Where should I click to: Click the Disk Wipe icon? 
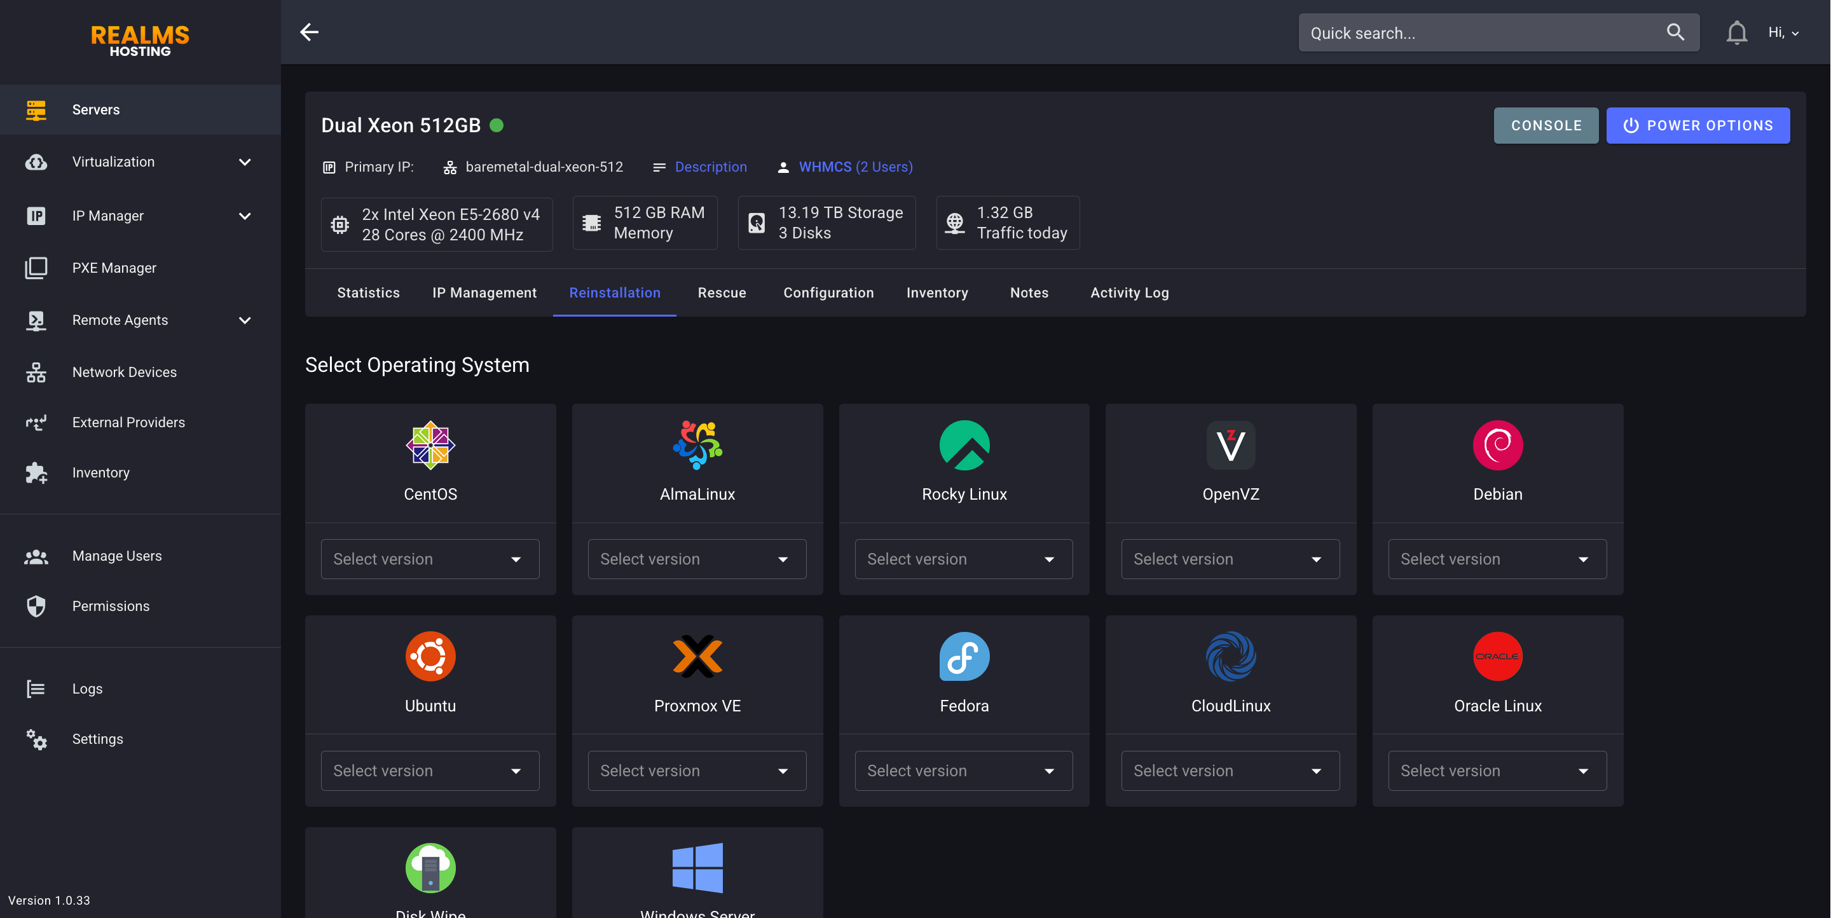430,868
